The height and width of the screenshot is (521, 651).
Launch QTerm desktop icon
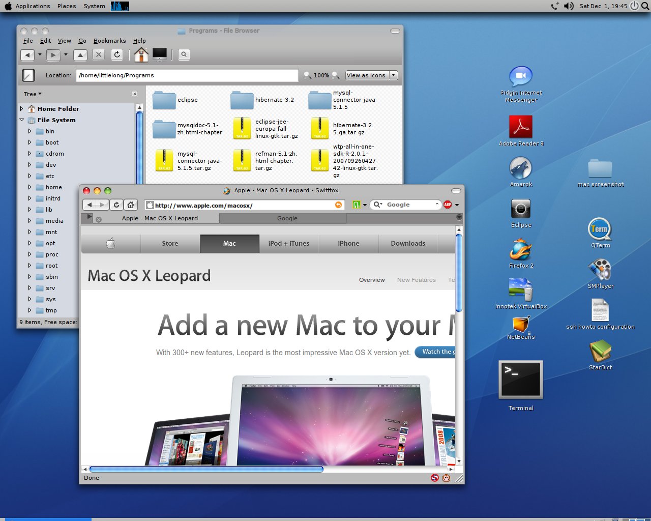point(600,229)
